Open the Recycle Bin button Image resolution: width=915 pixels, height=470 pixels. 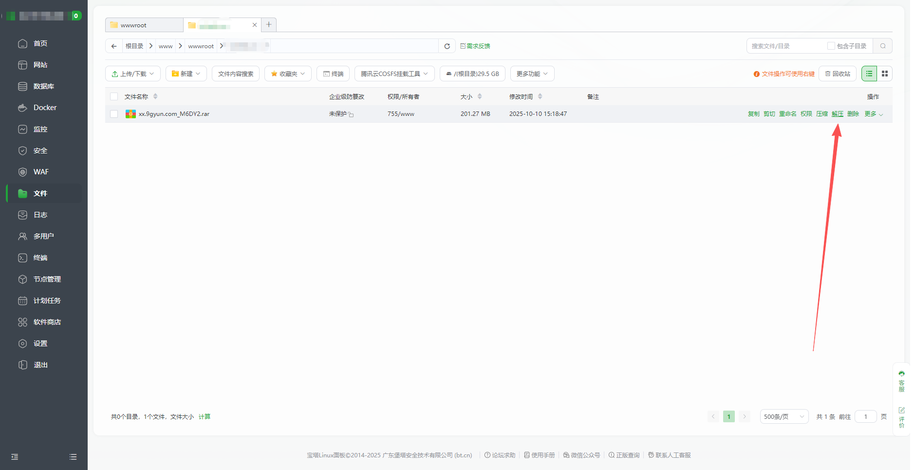tap(838, 74)
